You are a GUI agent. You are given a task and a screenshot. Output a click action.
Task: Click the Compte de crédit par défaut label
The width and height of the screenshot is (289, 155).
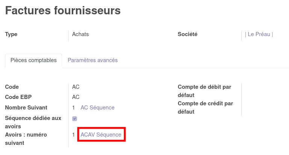click(x=206, y=107)
